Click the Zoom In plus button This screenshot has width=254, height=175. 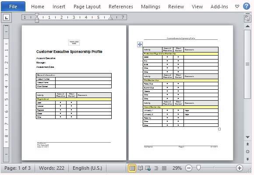(240, 168)
